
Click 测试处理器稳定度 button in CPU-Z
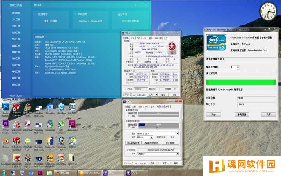click(x=151, y=143)
